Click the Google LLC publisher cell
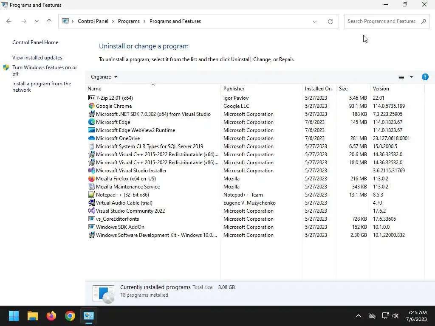 coord(236,106)
